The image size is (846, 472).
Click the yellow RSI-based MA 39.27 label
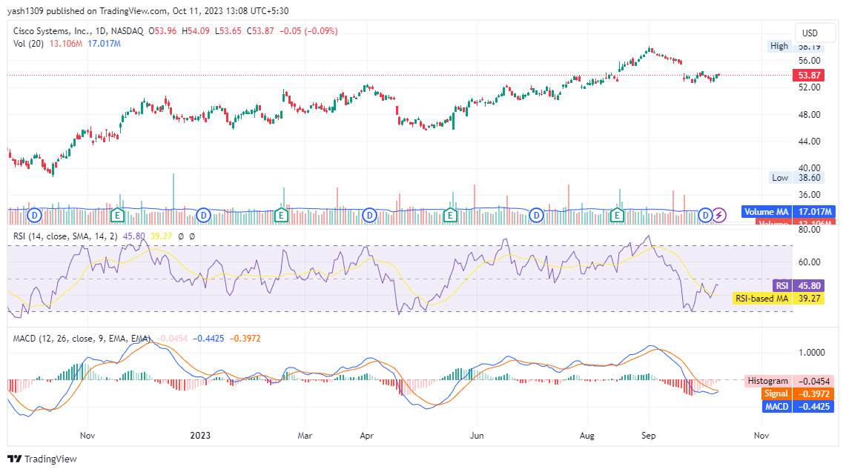(778, 299)
